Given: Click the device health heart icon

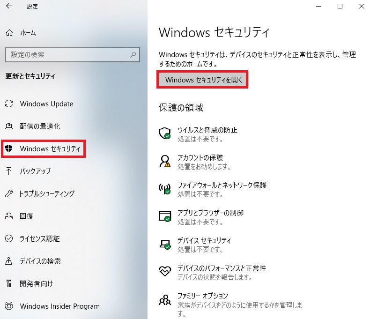Looking at the screenshot, I should (x=165, y=271).
